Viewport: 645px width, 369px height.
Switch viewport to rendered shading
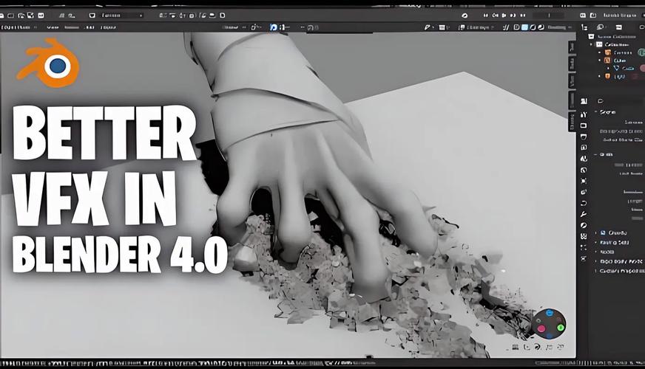(541, 27)
